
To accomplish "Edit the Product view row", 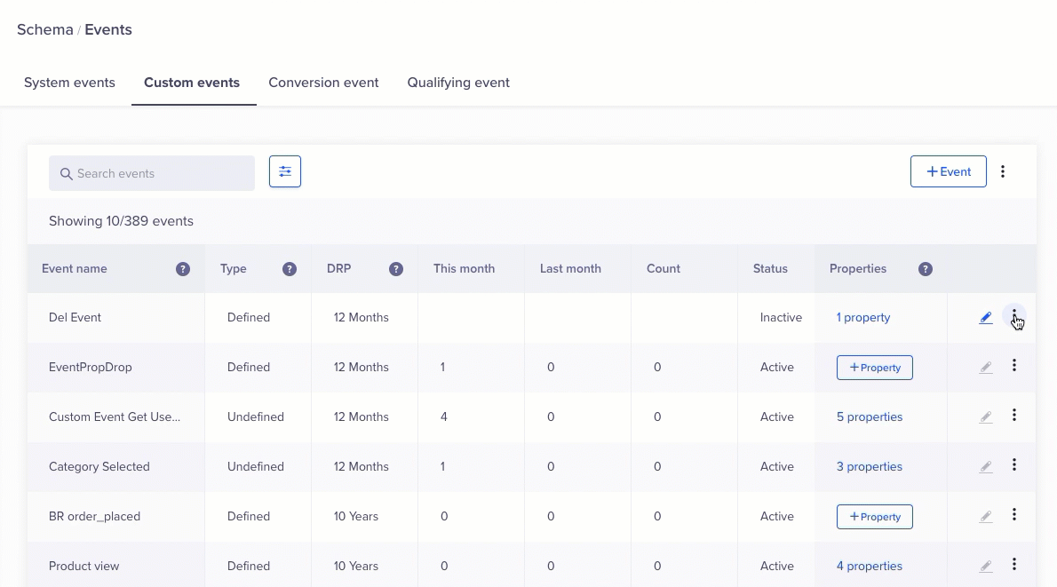I will 986,566.
